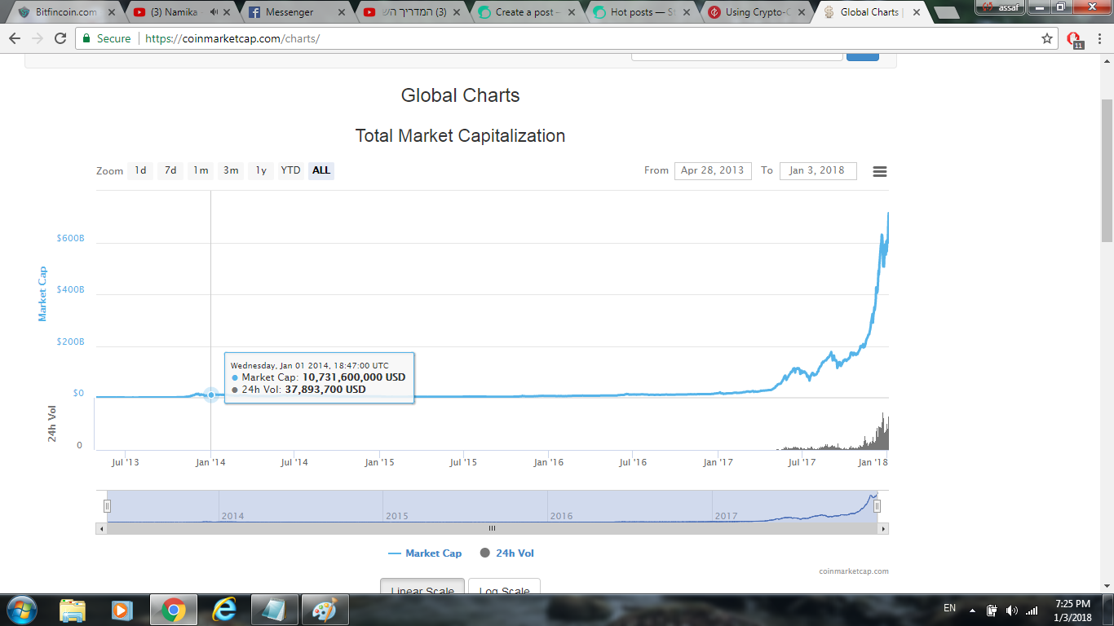Click the Total Market Capitalization title

460,135
